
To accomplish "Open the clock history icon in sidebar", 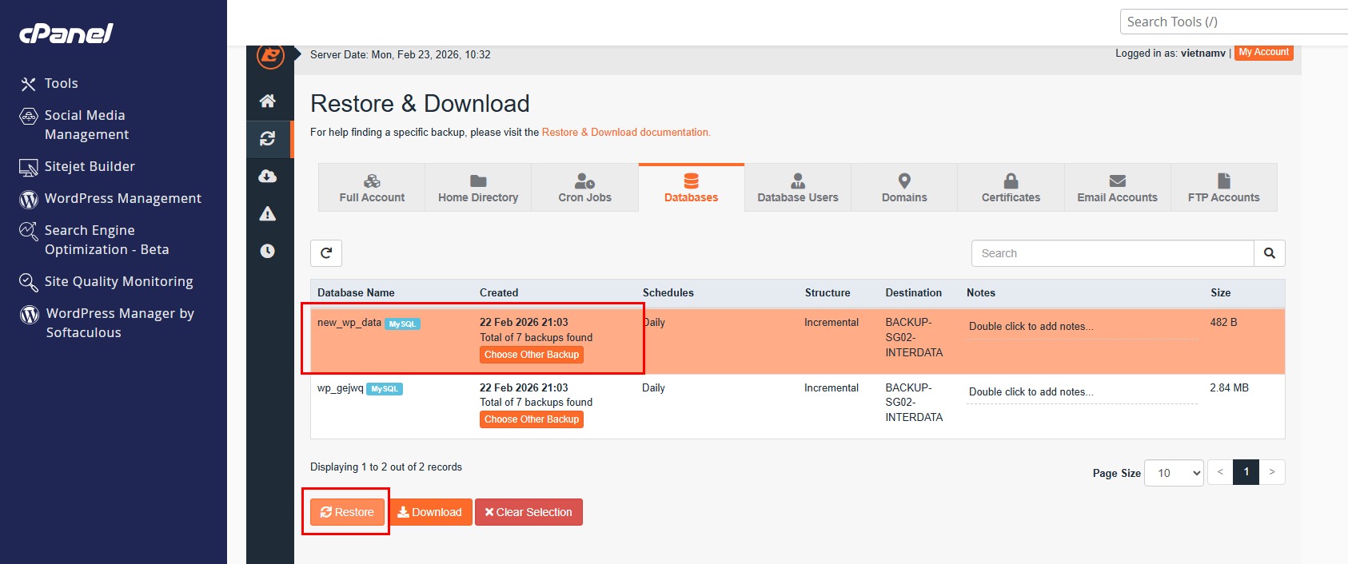I will [268, 251].
